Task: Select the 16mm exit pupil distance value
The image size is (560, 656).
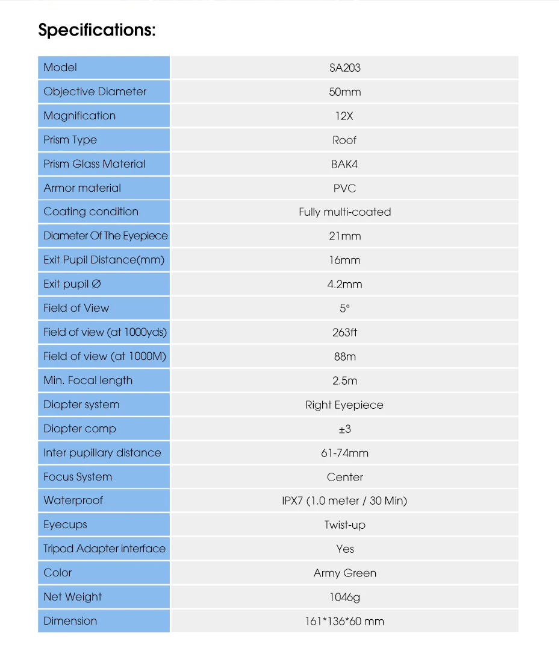Action: [344, 260]
